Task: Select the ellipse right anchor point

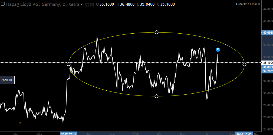Action: coord(244,64)
